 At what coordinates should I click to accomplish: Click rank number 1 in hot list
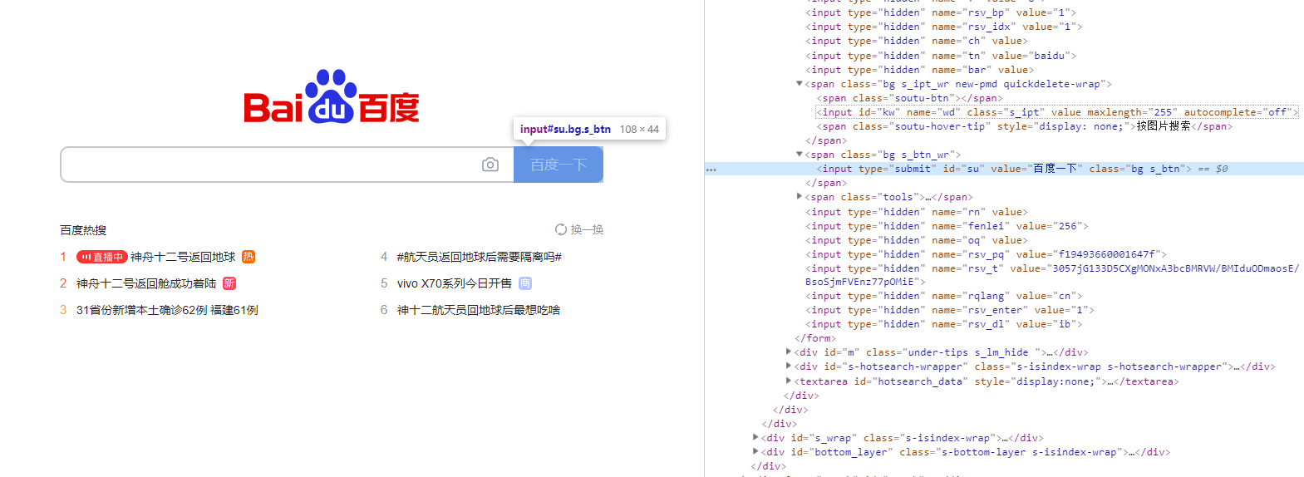(x=63, y=257)
